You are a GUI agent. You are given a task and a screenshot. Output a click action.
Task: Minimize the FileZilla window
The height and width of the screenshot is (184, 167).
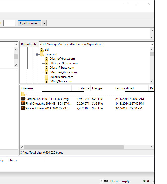tap(126, 4)
